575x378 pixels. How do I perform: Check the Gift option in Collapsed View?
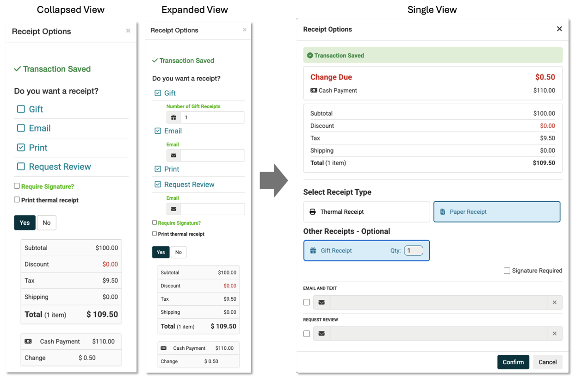[x=21, y=109]
